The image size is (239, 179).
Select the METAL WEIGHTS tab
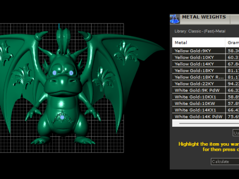[205, 19]
